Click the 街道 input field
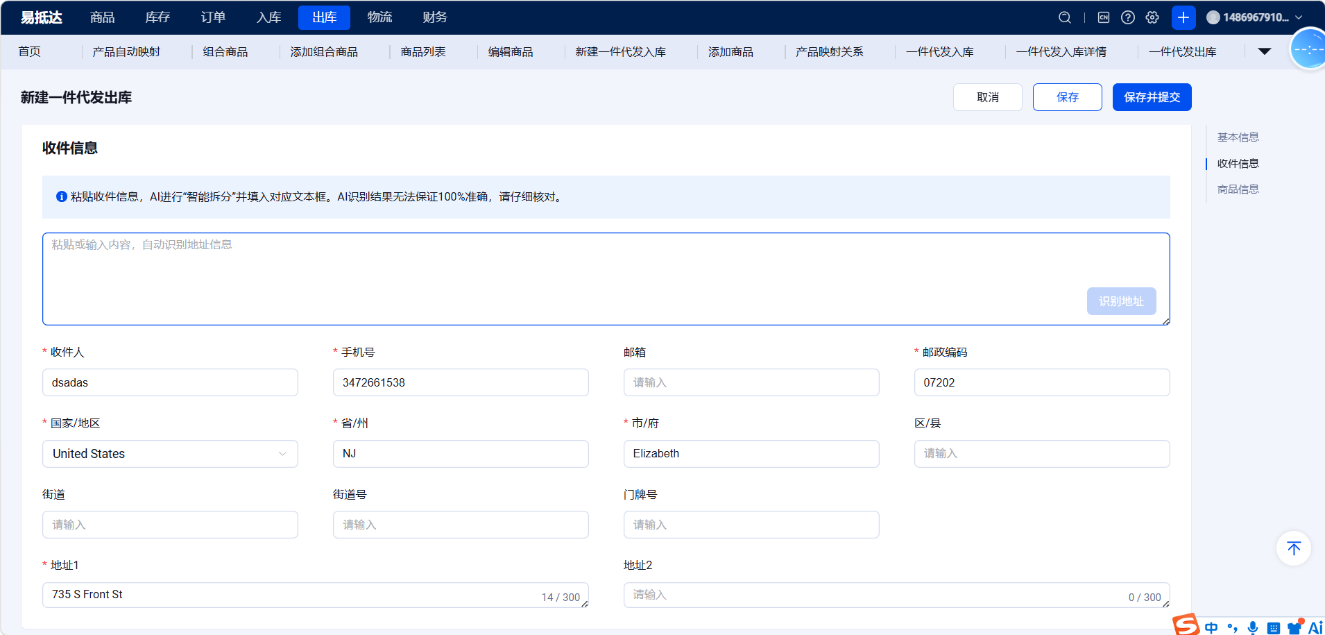1325x635 pixels. pos(170,525)
